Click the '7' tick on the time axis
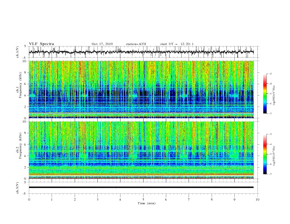The width and height of the screenshot is (290, 224). [189, 199]
